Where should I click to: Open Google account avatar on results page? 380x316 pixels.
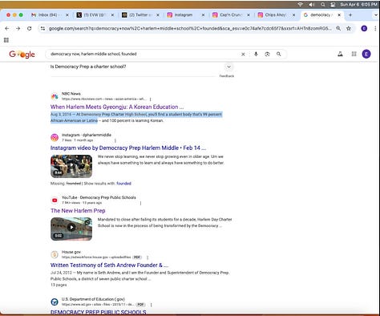366,54
